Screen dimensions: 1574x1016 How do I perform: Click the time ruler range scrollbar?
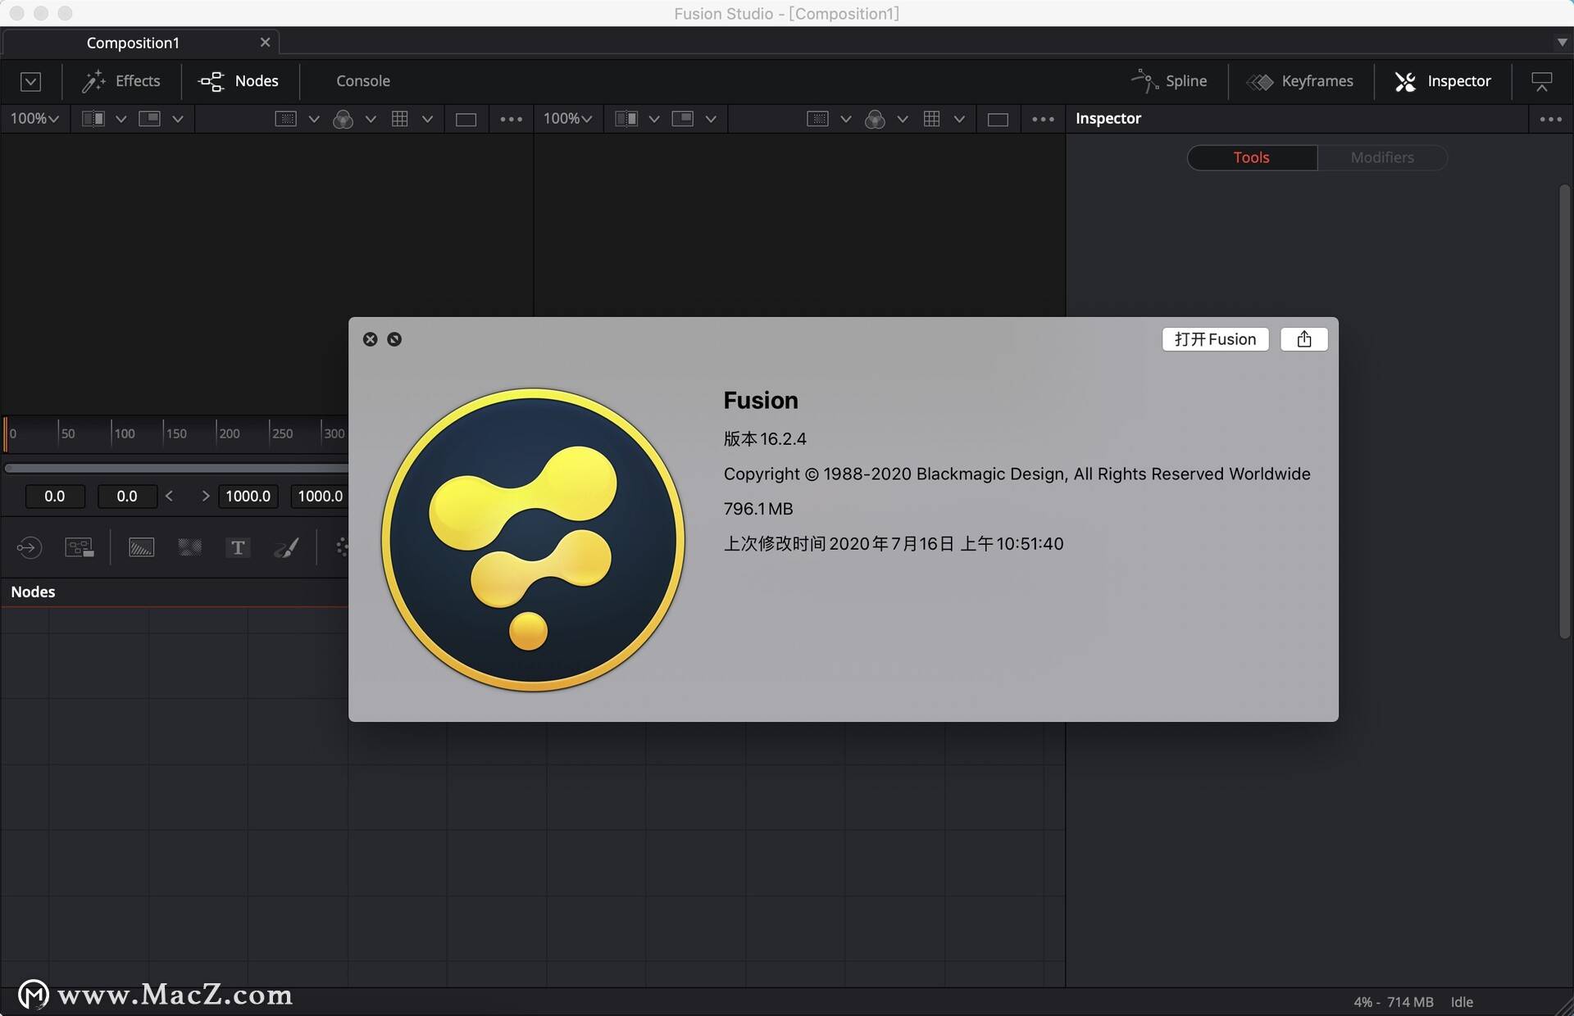tap(176, 469)
